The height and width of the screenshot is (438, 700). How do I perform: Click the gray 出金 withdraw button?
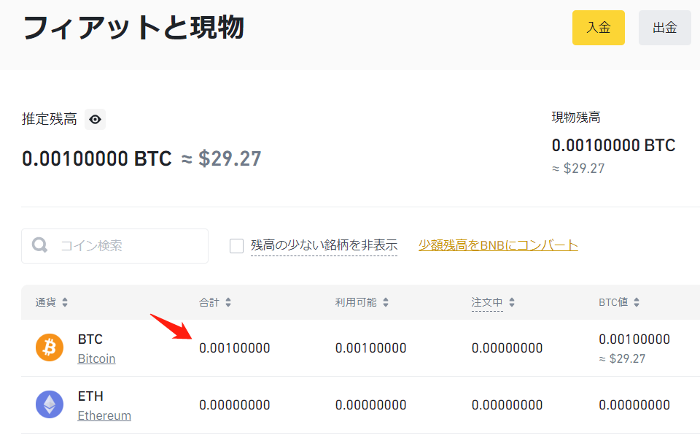[665, 28]
